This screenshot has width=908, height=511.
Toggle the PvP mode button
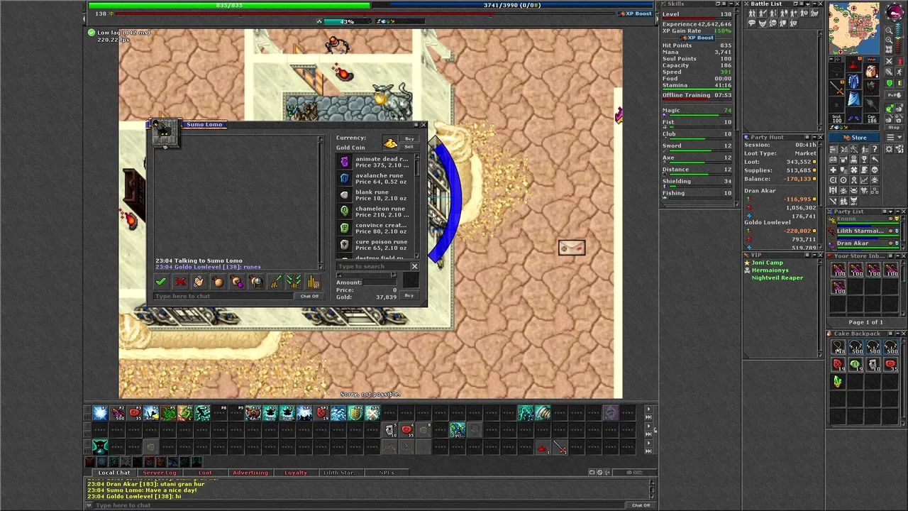coord(894,95)
